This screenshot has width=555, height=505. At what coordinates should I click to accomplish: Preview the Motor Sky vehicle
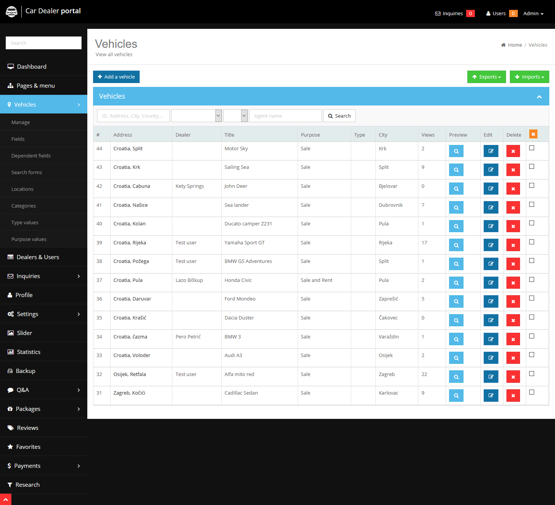point(456,151)
